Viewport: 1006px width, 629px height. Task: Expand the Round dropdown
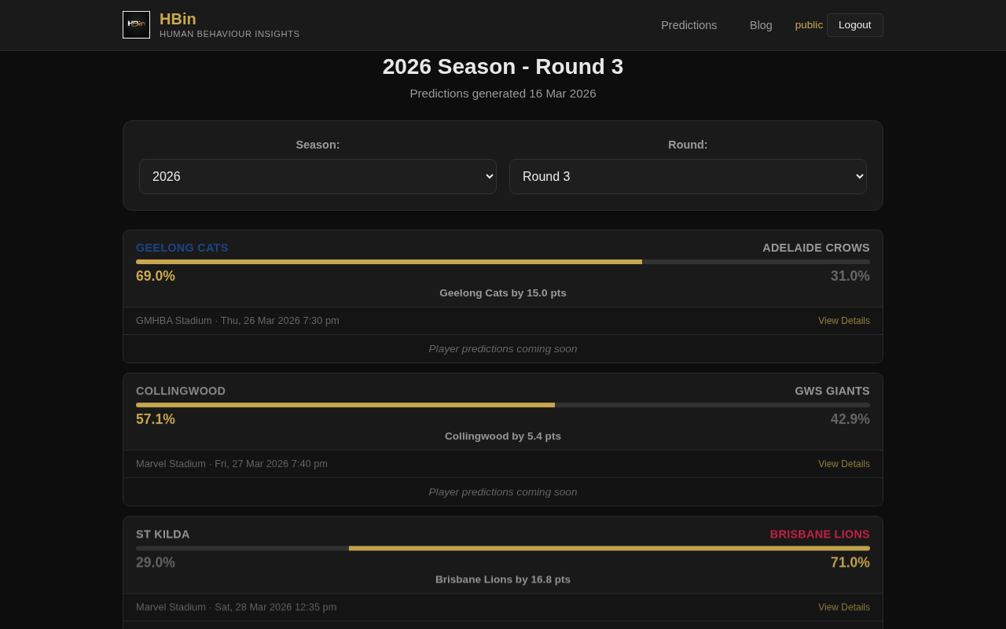coord(688,176)
